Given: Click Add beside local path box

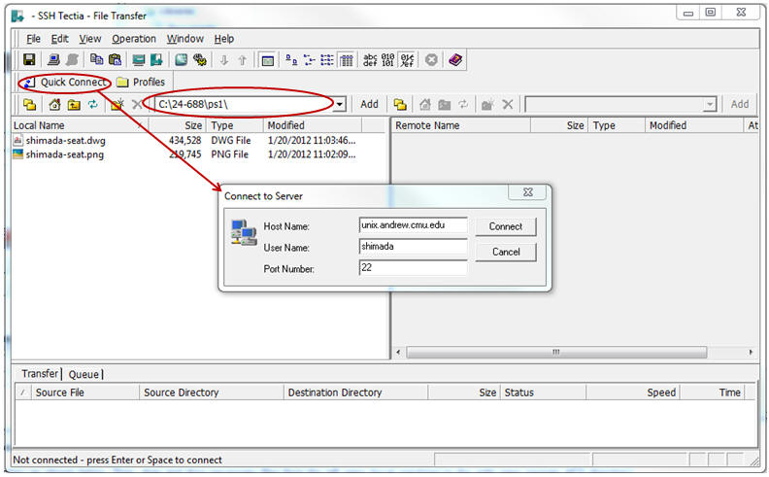Looking at the screenshot, I should click(x=369, y=104).
